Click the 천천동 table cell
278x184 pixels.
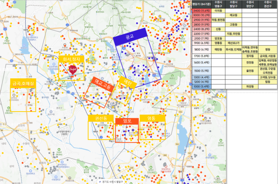(250, 62)
